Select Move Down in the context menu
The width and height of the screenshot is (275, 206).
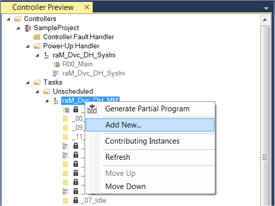click(x=150, y=186)
